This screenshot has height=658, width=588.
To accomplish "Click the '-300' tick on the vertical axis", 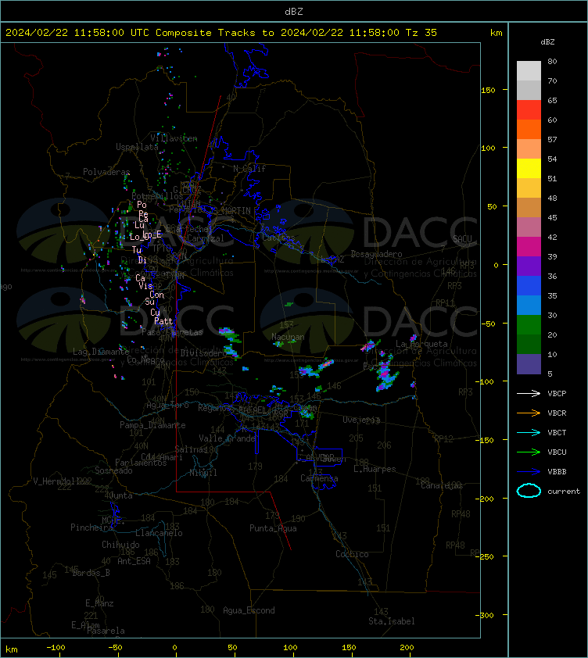I will pyautogui.click(x=486, y=615).
